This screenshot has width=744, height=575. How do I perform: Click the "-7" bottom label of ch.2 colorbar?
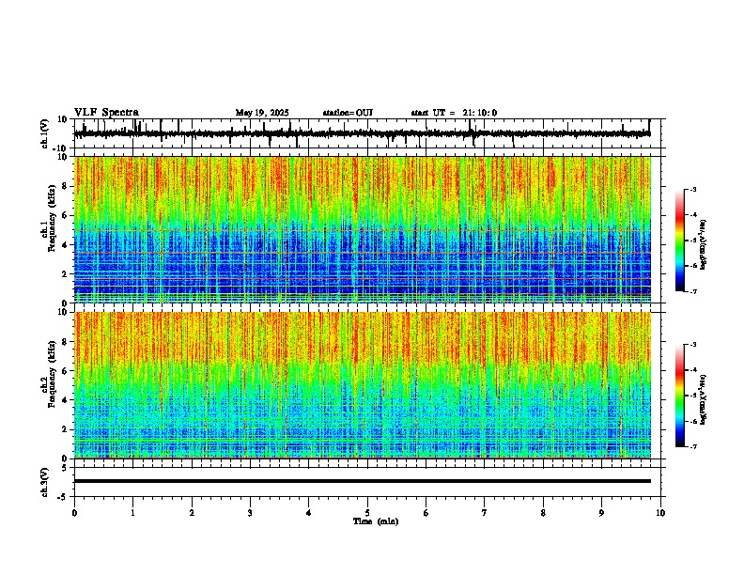[693, 447]
